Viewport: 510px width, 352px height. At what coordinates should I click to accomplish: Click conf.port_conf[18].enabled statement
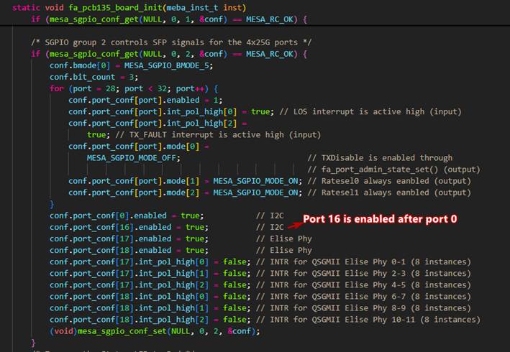(x=129, y=251)
